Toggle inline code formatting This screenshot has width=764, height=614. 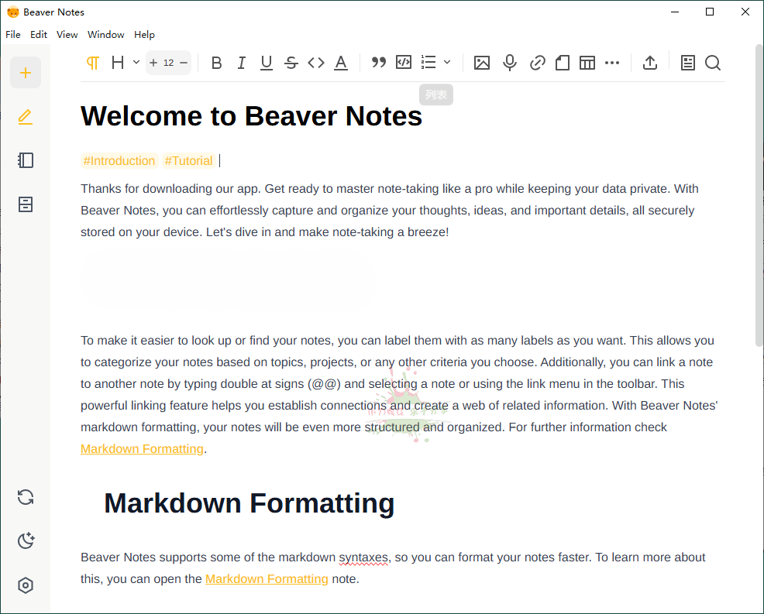click(x=316, y=63)
